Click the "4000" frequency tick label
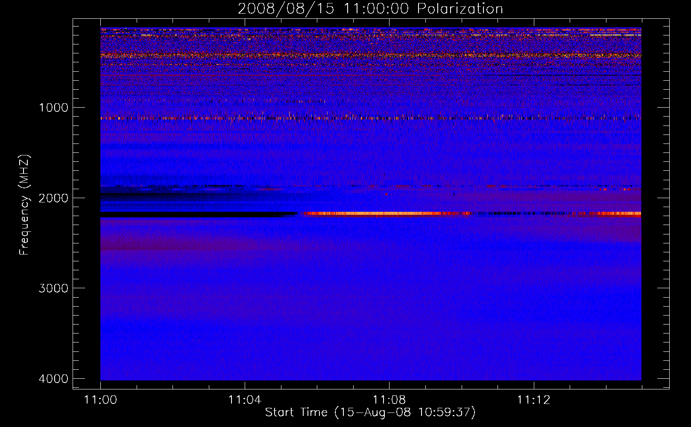The height and width of the screenshot is (427, 691). coord(53,379)
